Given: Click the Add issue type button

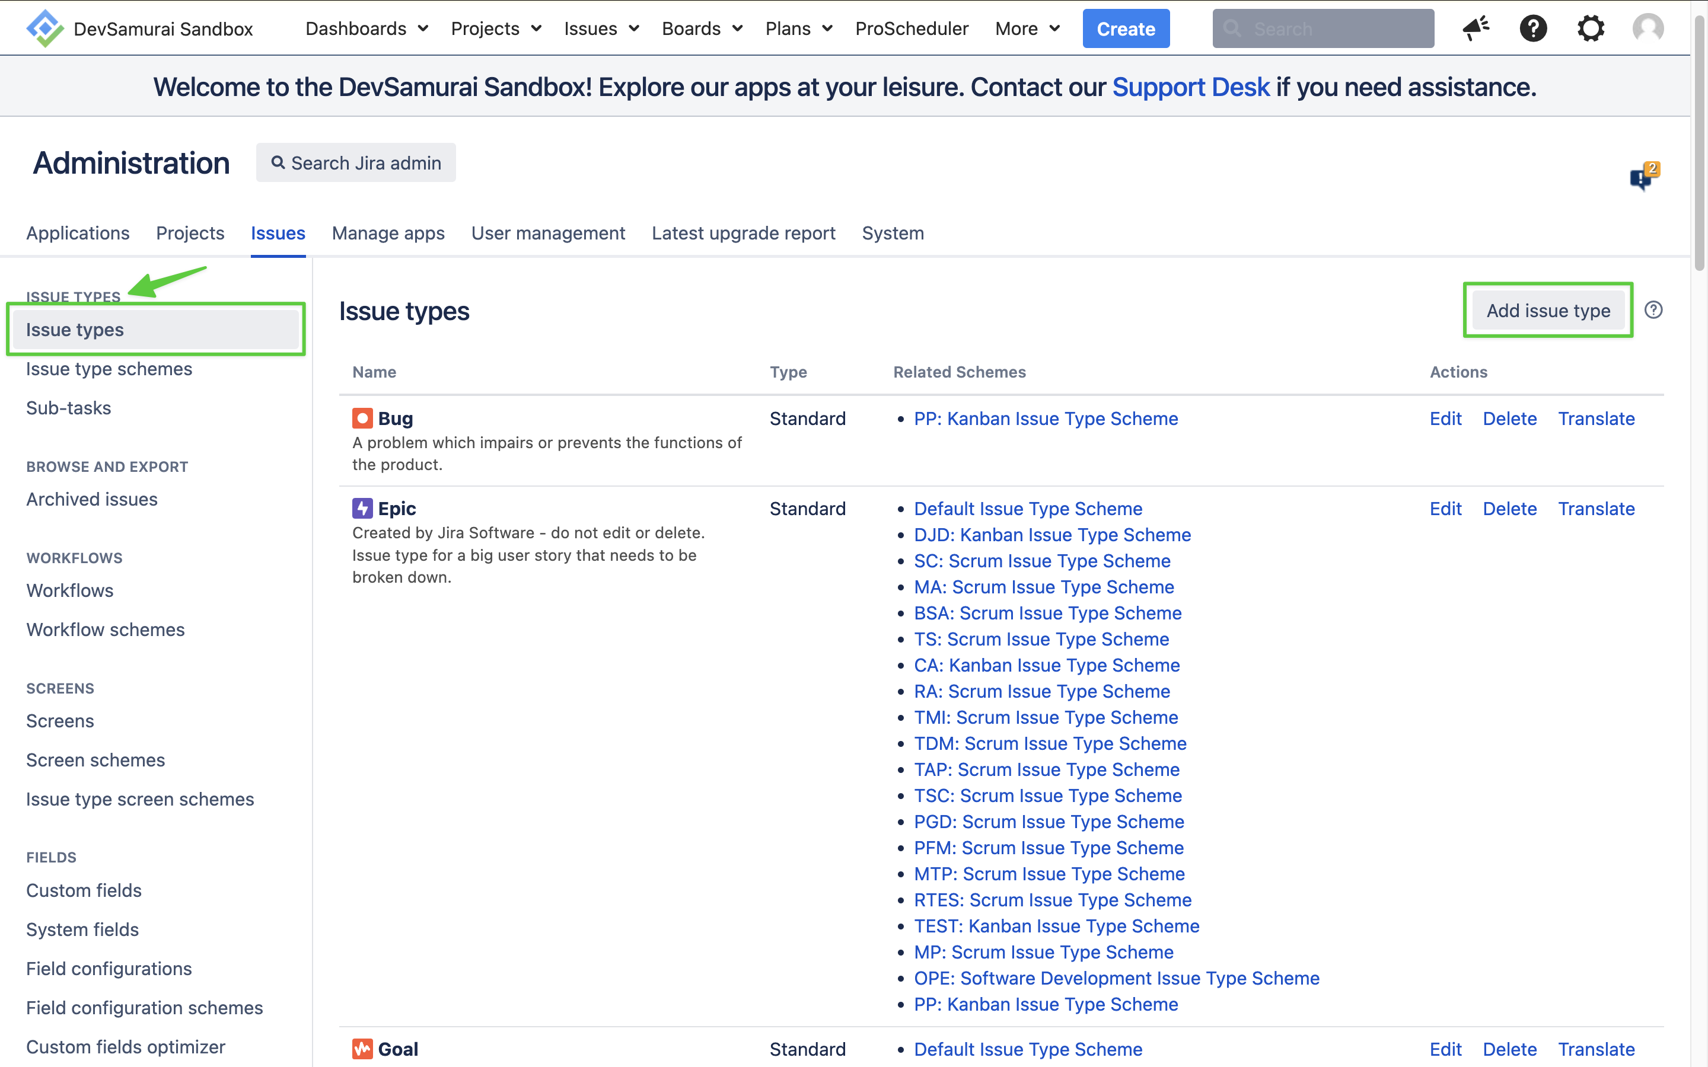Looking at the screenshot, I should click(1548, 311).
